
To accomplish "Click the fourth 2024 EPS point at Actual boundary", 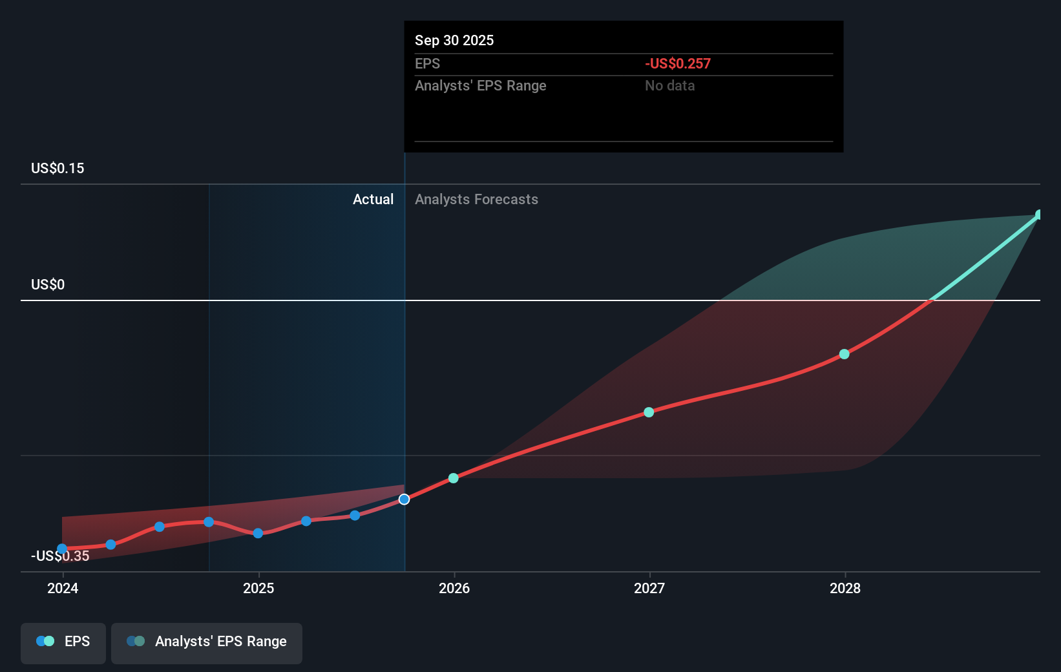I will click(209, 522).
